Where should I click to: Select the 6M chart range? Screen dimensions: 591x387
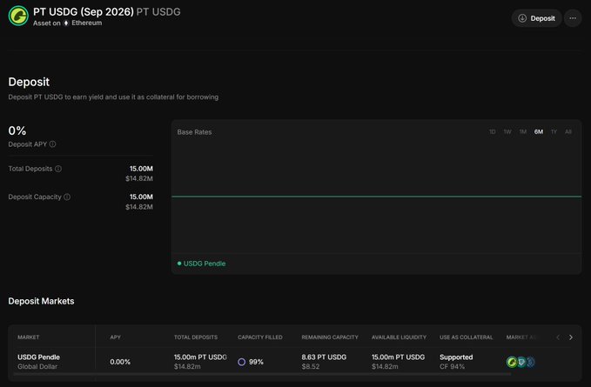[539, 132]
